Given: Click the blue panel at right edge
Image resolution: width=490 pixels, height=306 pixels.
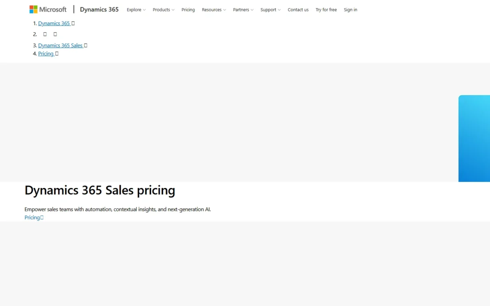Looking at the screenshot, I should pos(474,138).
